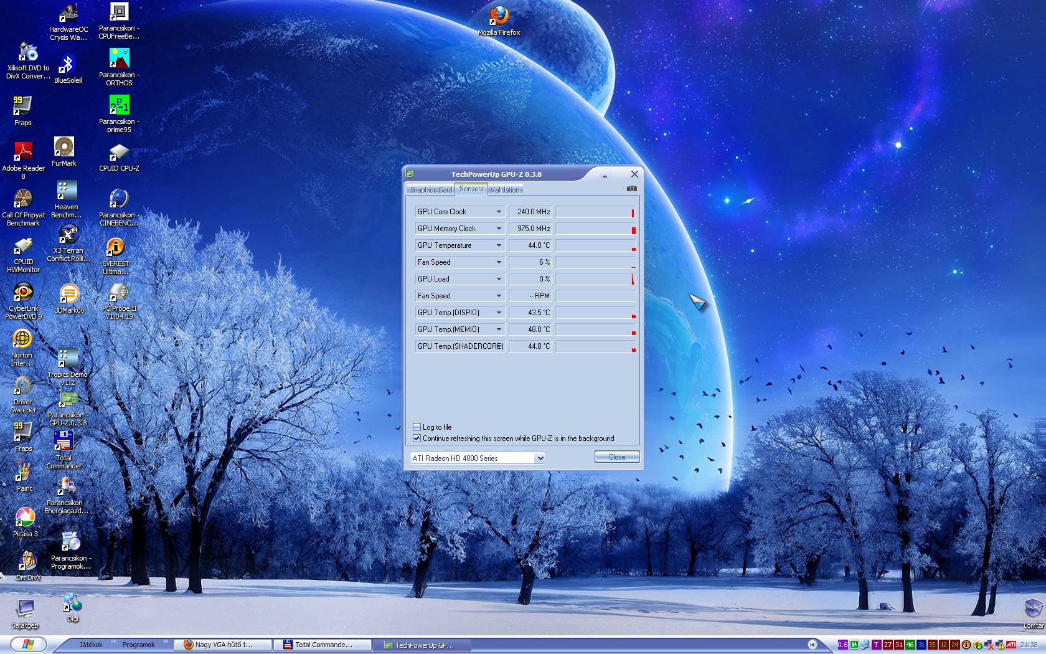Click the Close button in GPU-Z
This screenshot has width=1046, height=654.
[617, 457]
